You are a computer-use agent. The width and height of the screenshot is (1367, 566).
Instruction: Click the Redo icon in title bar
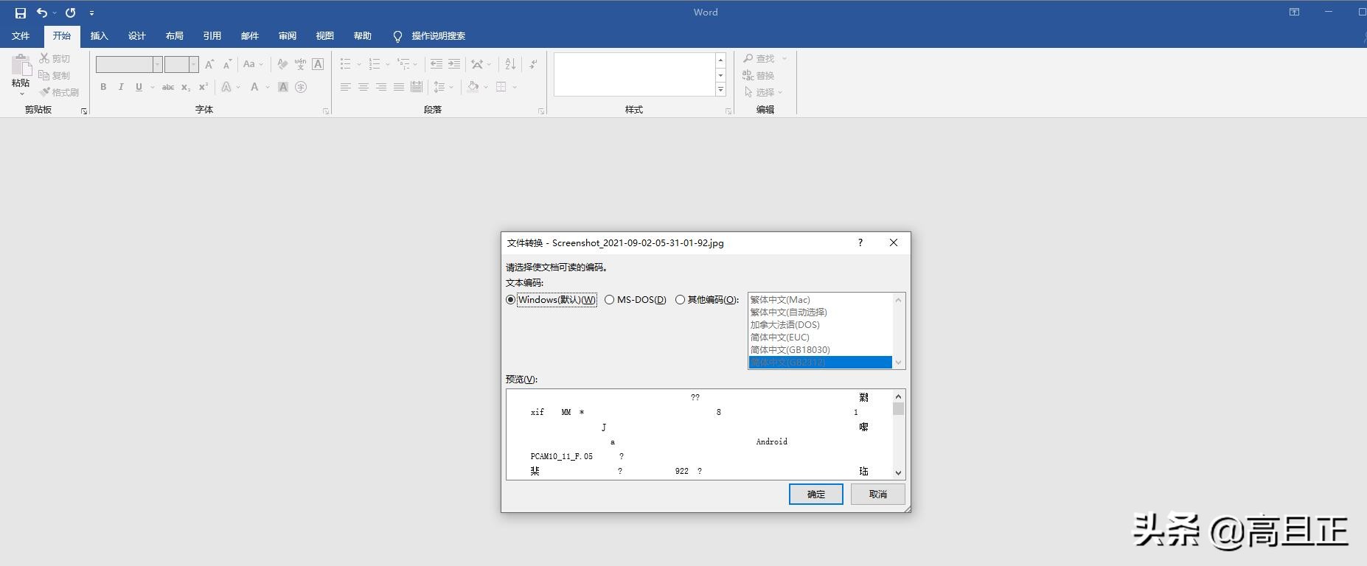(x=70, y=13)
